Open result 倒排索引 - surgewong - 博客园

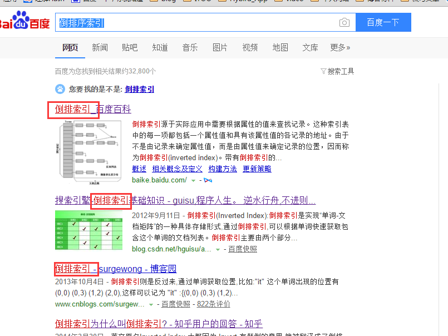point(116,269)
